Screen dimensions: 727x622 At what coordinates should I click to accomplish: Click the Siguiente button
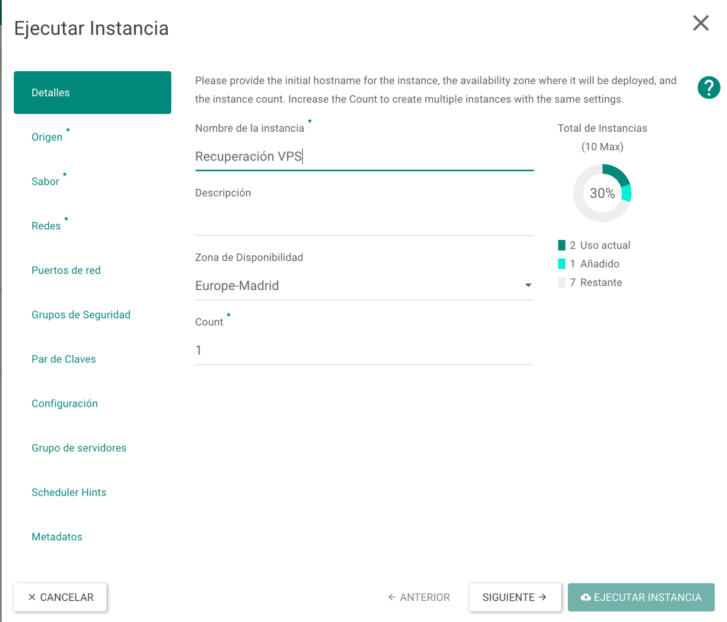(x=514, y=597)
